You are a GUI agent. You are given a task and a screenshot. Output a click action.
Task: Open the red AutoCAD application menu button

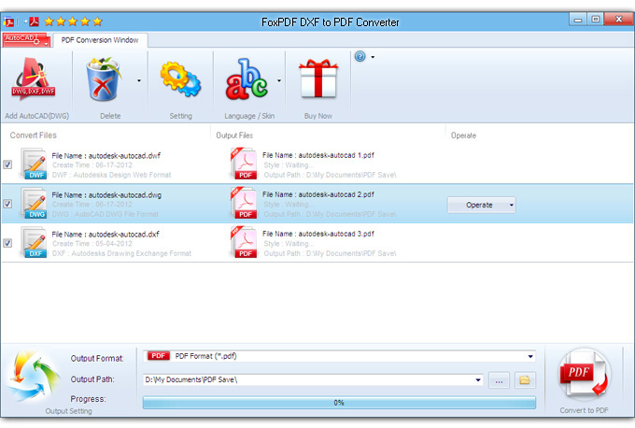[x=26, y=40]
